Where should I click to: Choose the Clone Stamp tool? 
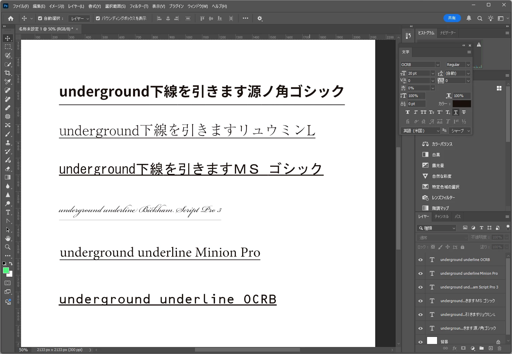point(8,143)
